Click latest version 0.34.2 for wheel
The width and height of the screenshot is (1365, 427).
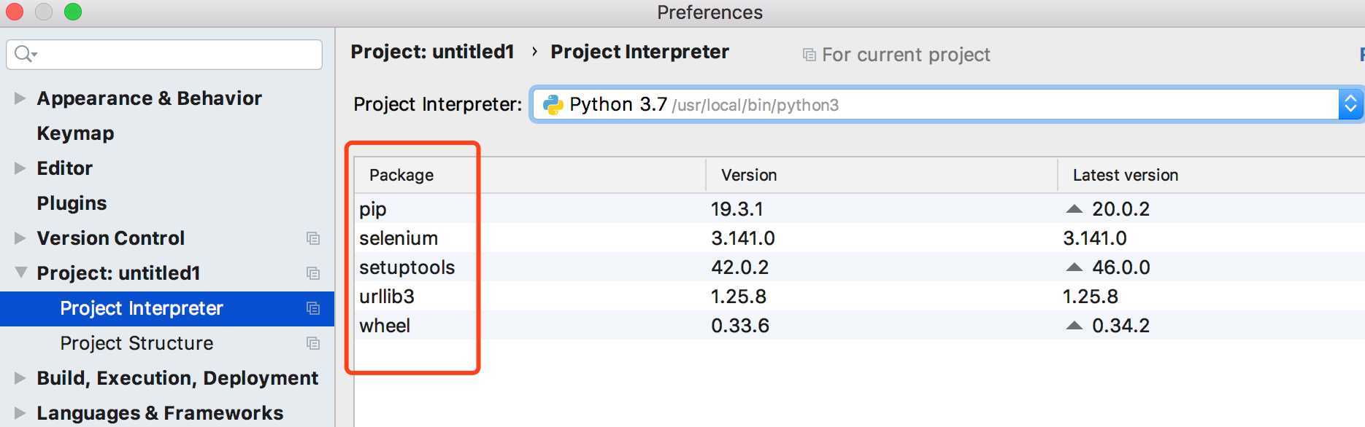(1120, 326)
